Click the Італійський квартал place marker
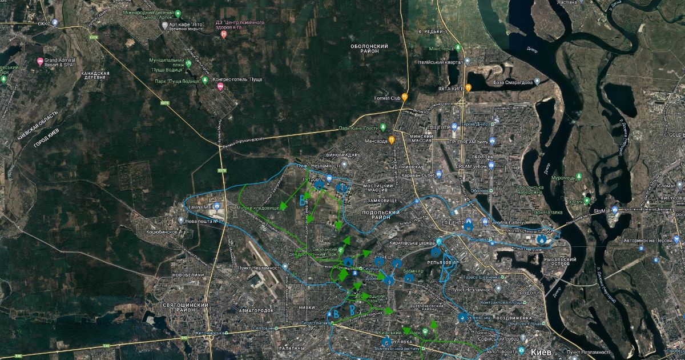The height and width of the screenshot is (360, 685). click(468, 61)
